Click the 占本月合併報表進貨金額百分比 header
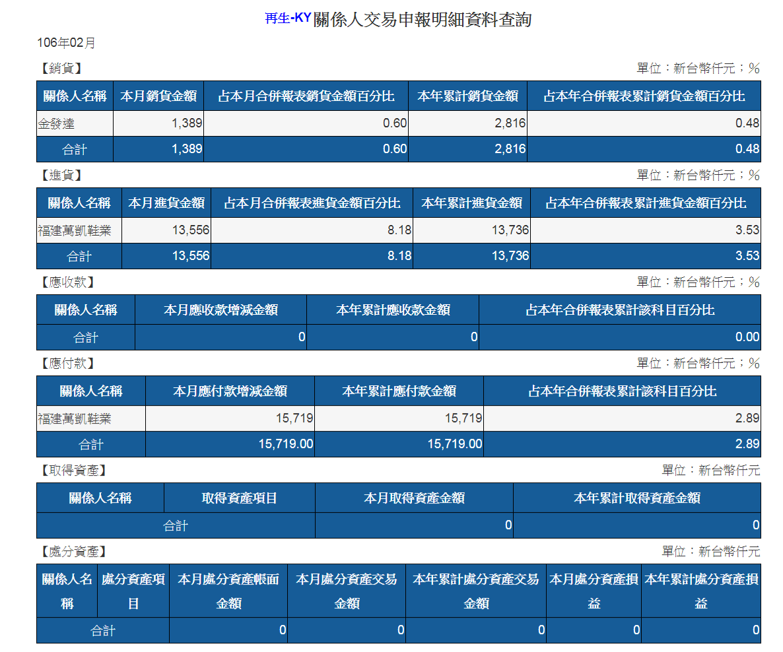783x652 pixels. tap(312, 203)
